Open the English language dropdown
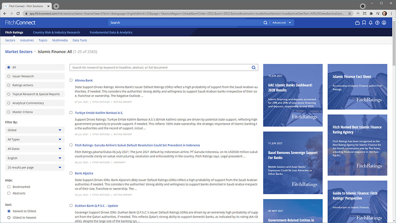 point(35,158)
